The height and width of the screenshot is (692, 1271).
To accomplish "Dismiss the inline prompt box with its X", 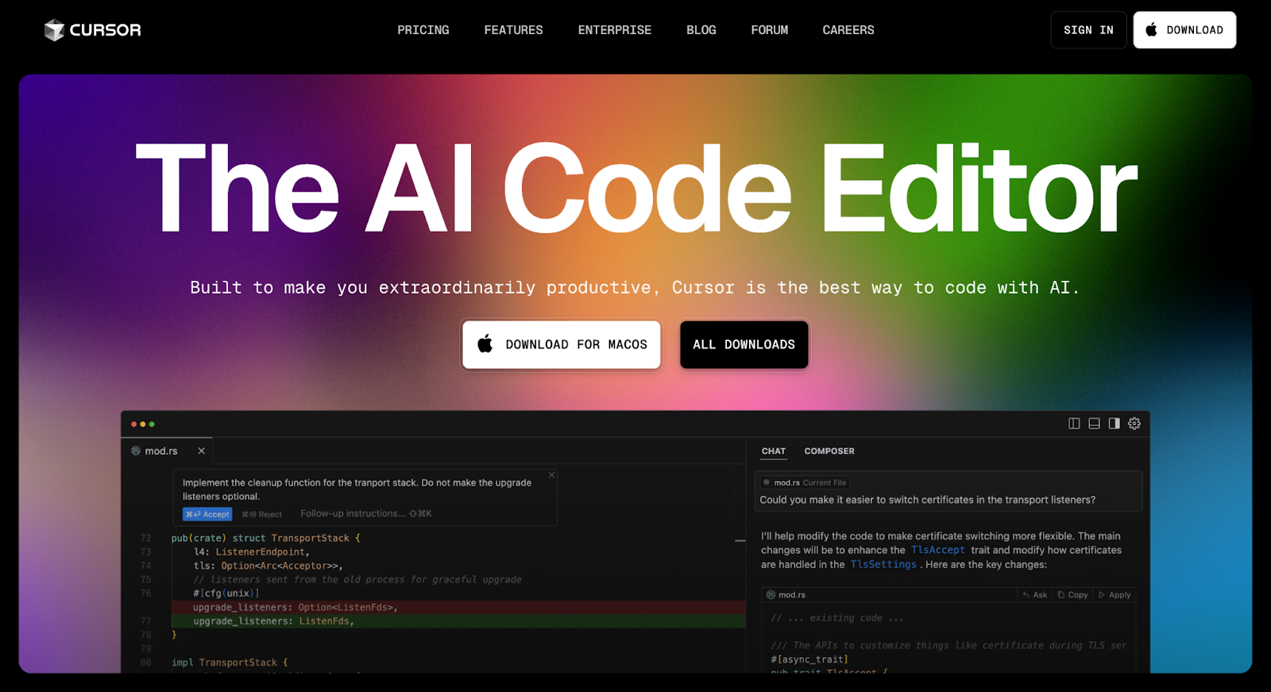I will click(551, 475).
